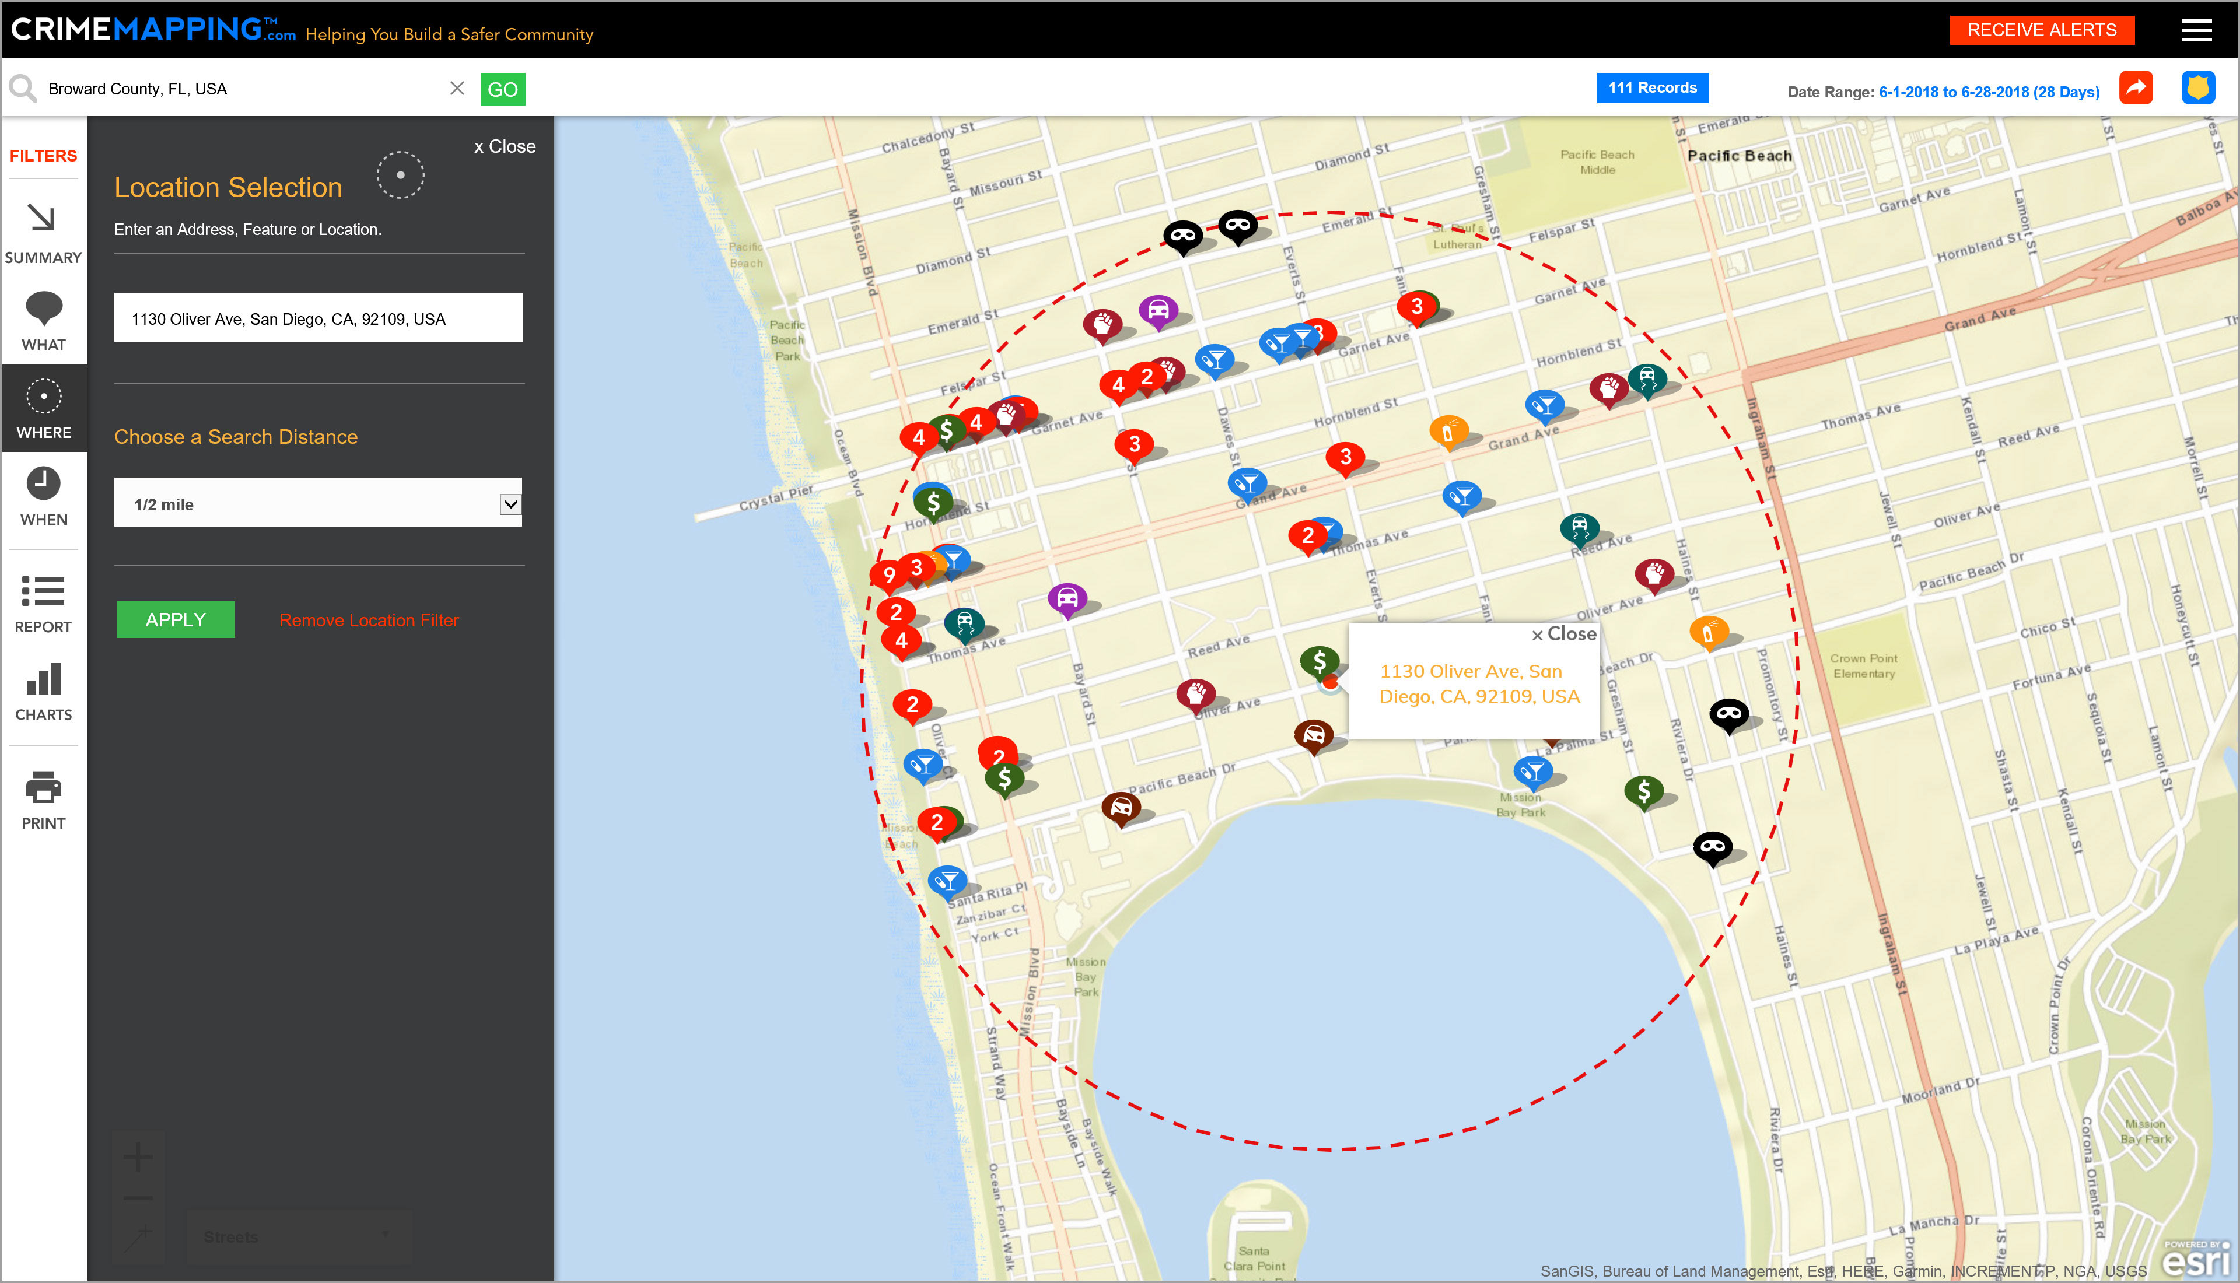The height and width of the screenshot is (1283, 2240).
Task: Click the cluster marker labeled 9
Action: [889, 576]
